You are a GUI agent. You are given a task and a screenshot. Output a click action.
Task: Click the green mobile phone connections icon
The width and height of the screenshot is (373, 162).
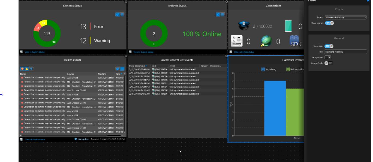coord(288,26)
